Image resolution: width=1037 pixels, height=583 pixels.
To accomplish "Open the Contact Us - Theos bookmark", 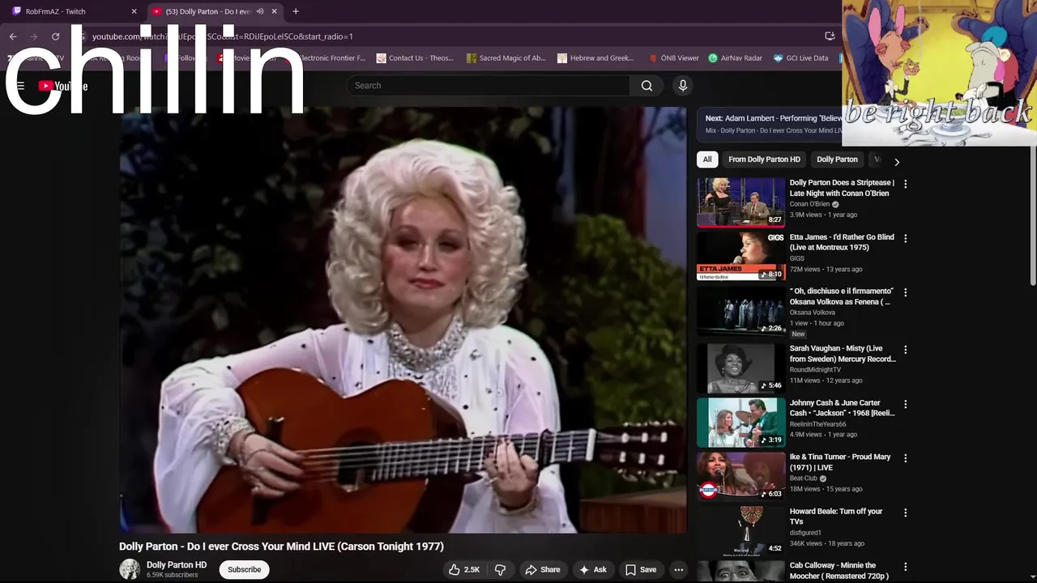I will point(415,58).
